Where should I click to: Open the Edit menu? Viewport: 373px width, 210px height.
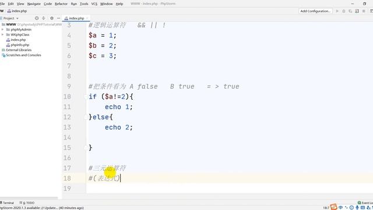[10, 4]
